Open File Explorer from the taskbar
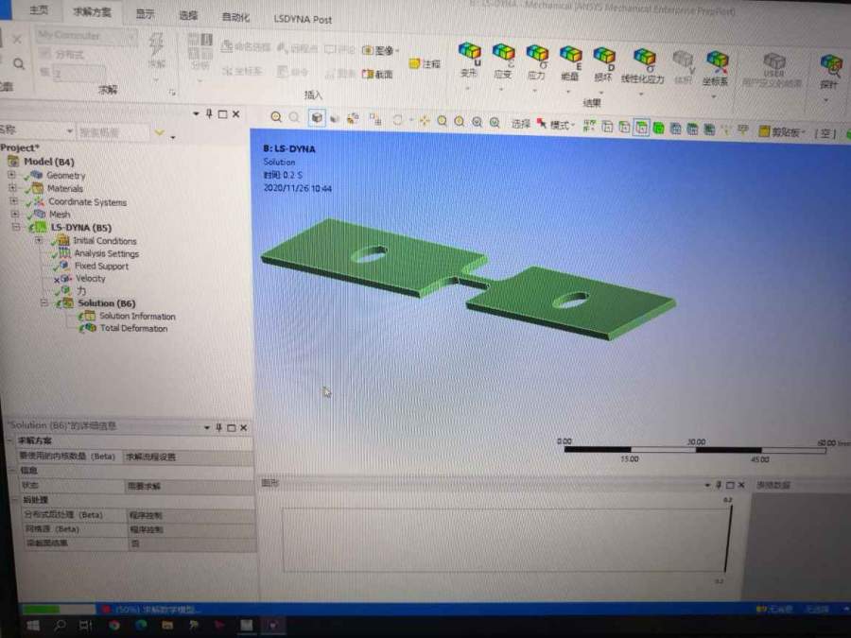The image size is (851, 638). tap(167, 625)
